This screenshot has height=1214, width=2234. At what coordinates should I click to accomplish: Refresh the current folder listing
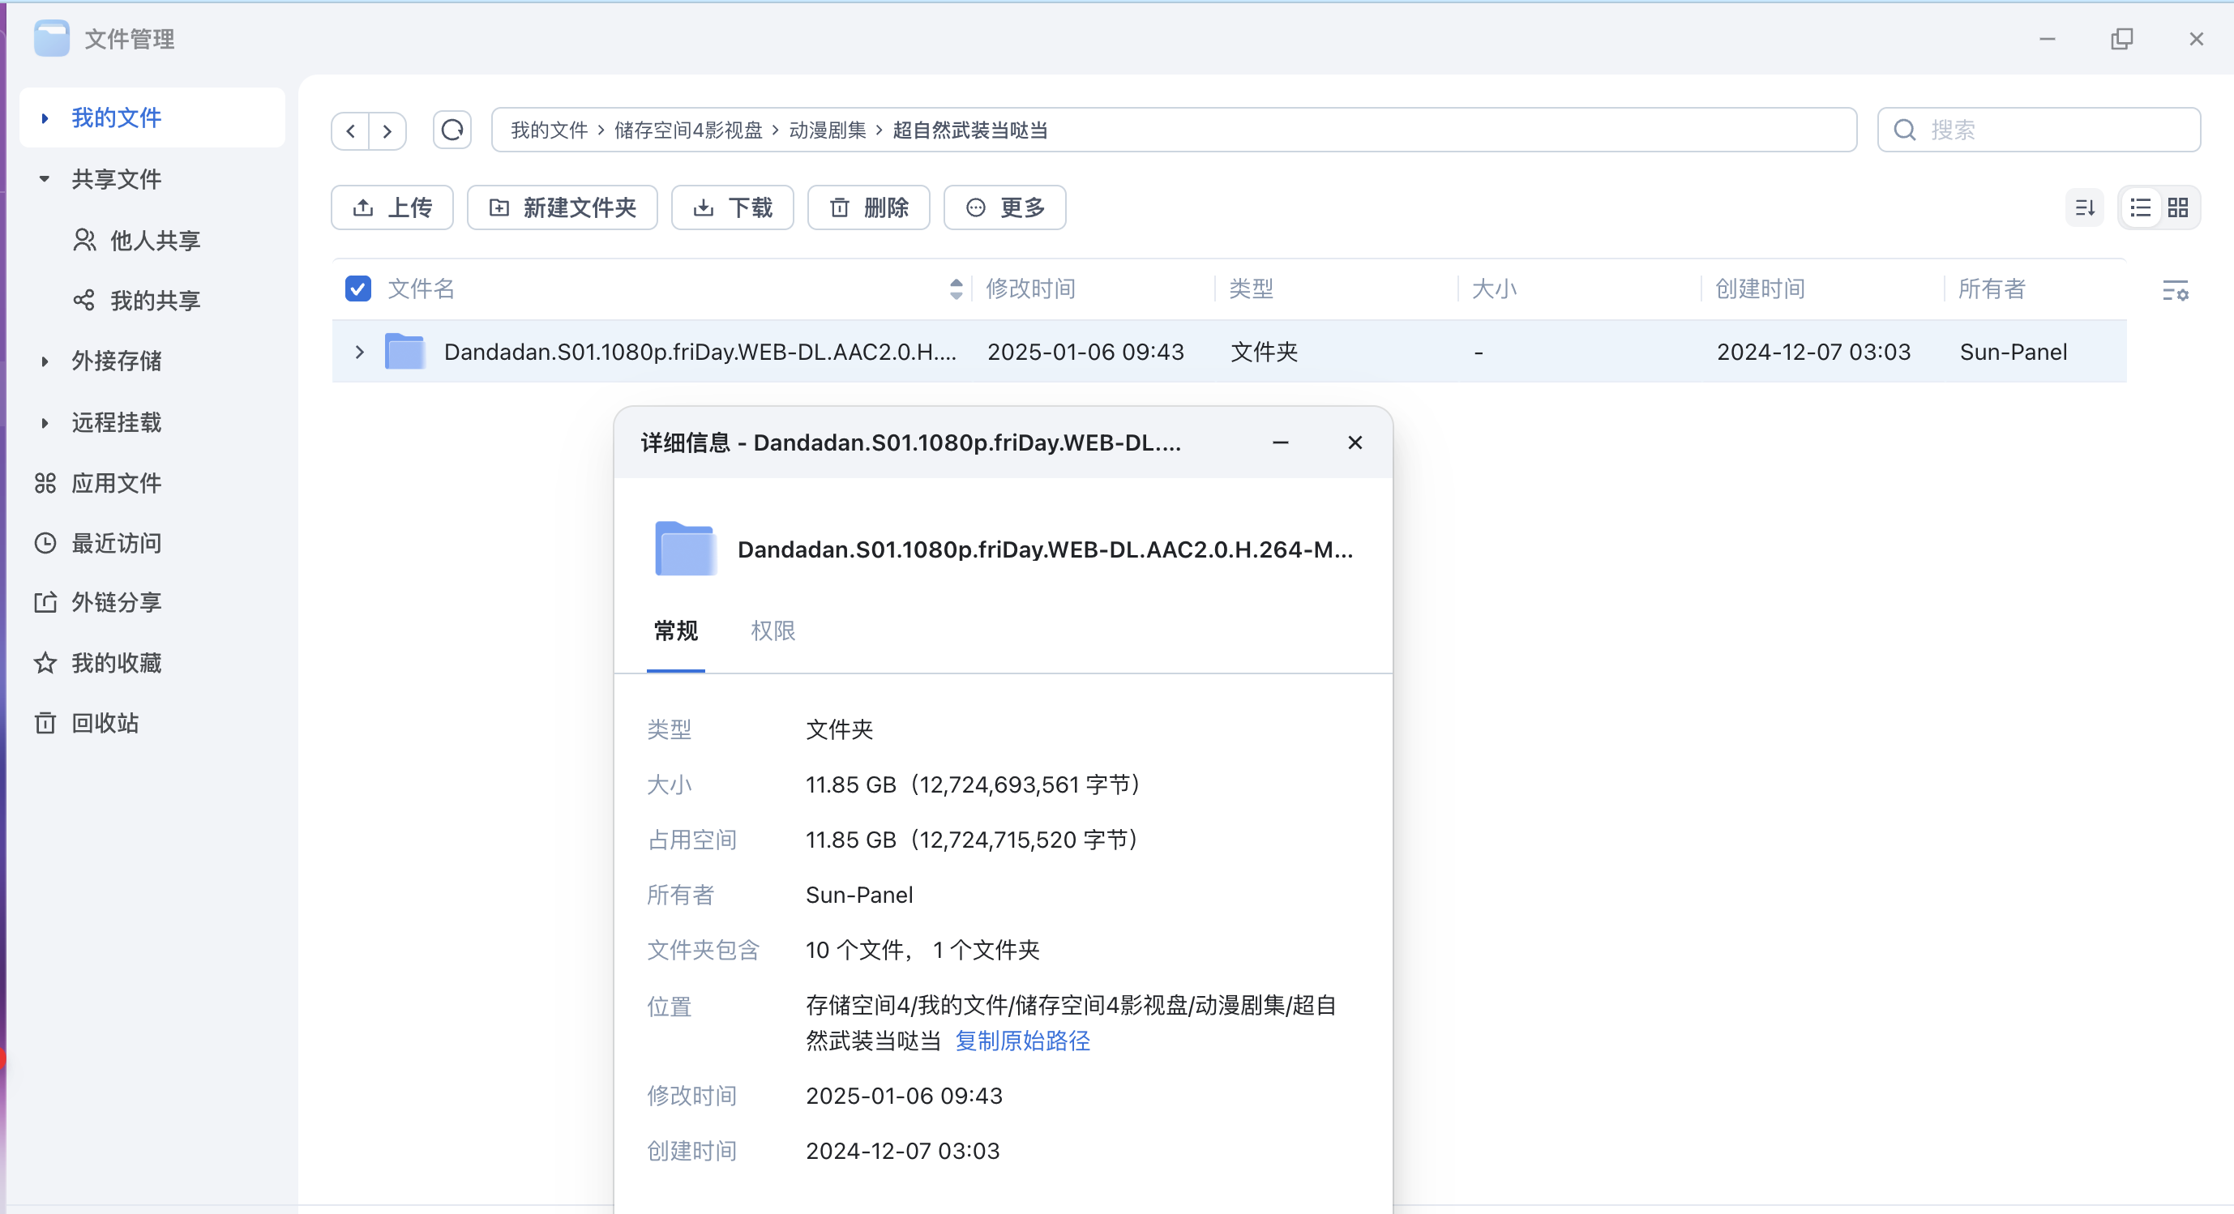coord(452,130)
